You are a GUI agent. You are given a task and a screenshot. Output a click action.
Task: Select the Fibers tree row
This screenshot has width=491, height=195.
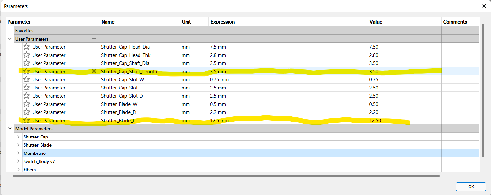coord(251,170)
